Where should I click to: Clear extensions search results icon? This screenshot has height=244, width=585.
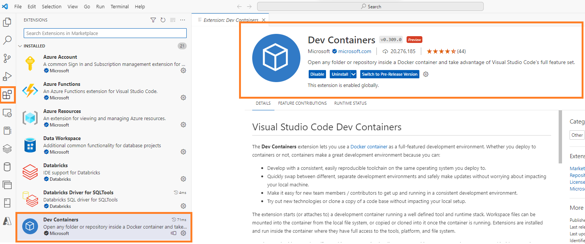[x=173, y=20]
